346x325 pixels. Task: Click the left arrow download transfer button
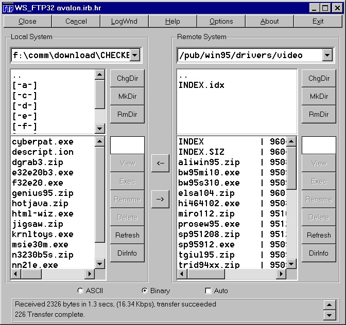click(x=160, y=163)
